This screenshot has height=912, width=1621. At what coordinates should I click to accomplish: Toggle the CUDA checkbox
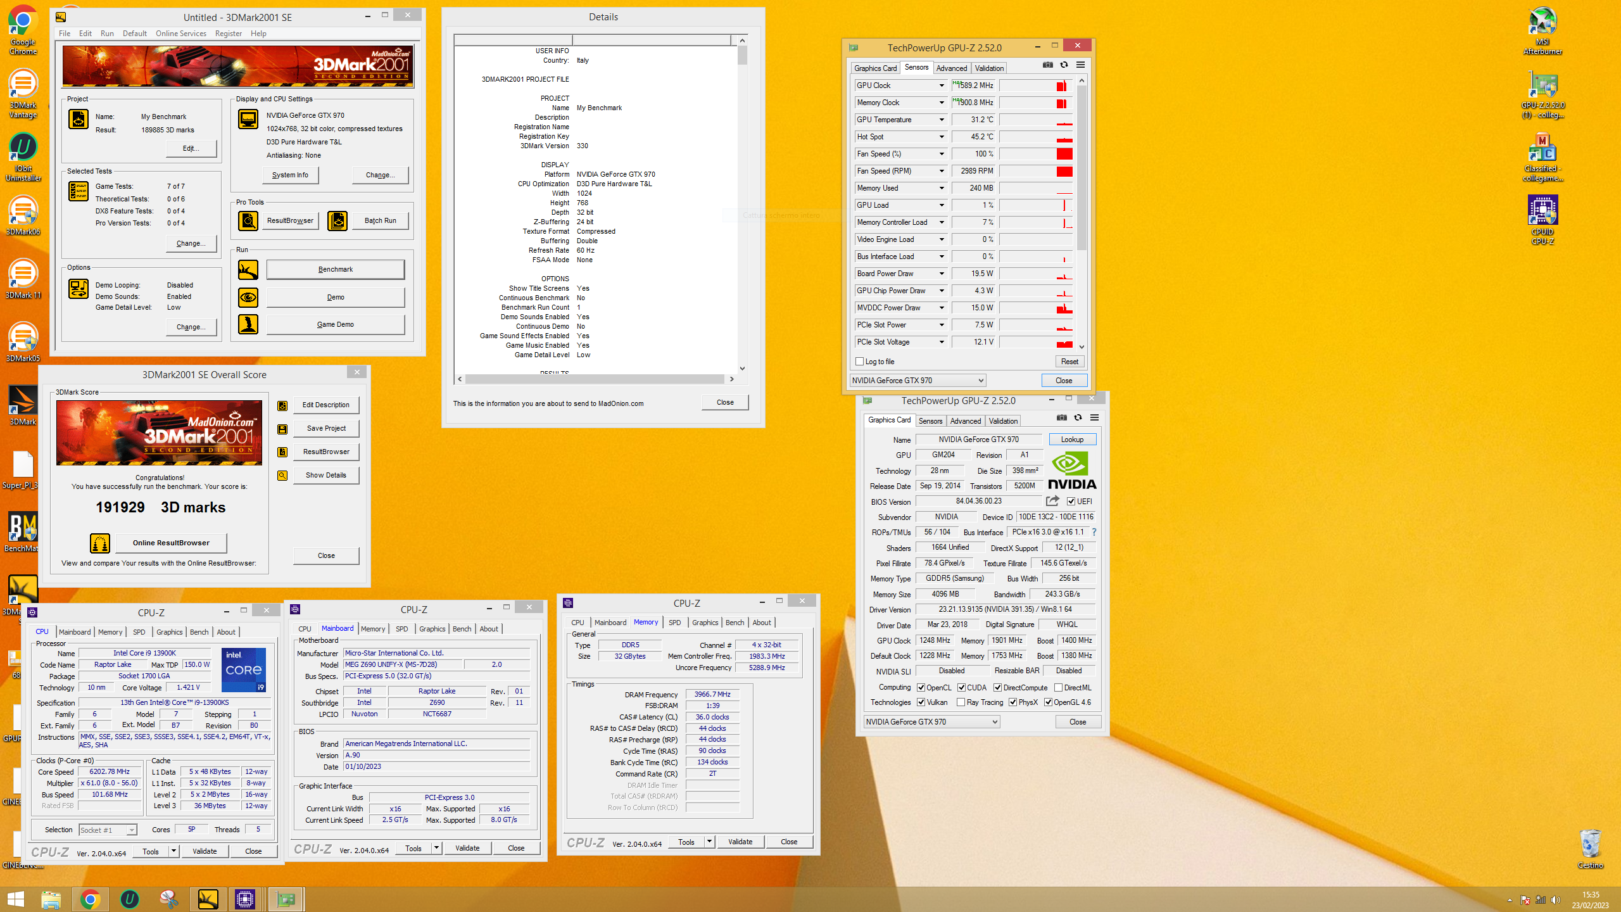961,688
